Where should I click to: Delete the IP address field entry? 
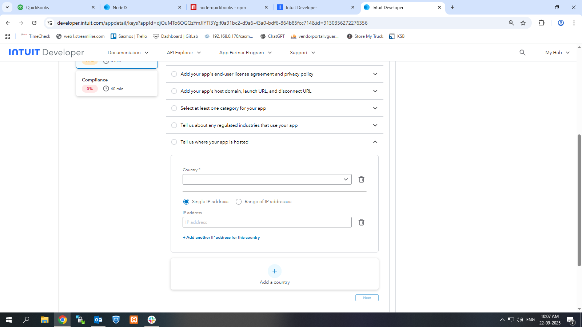361,222
